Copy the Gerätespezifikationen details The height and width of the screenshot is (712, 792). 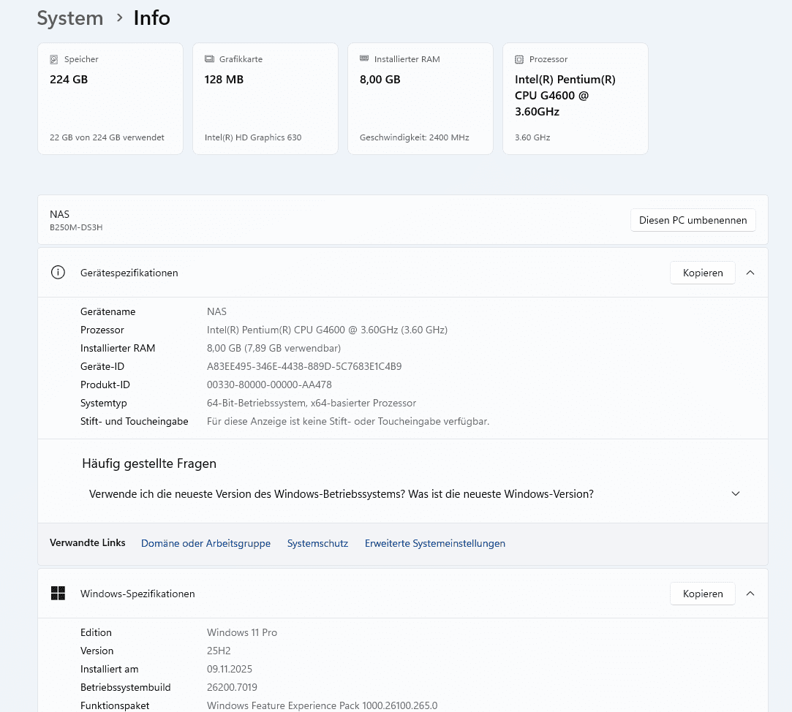coord(702,273)
